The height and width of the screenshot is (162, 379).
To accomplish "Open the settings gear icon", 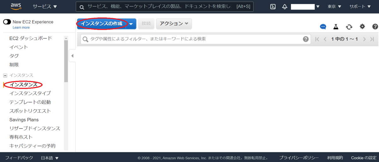I will tap(362, 27).
